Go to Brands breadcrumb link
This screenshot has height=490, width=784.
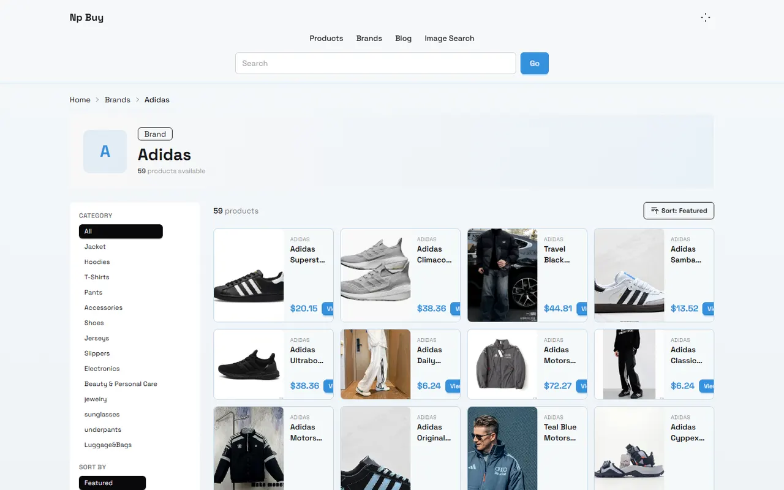point(117,100)
